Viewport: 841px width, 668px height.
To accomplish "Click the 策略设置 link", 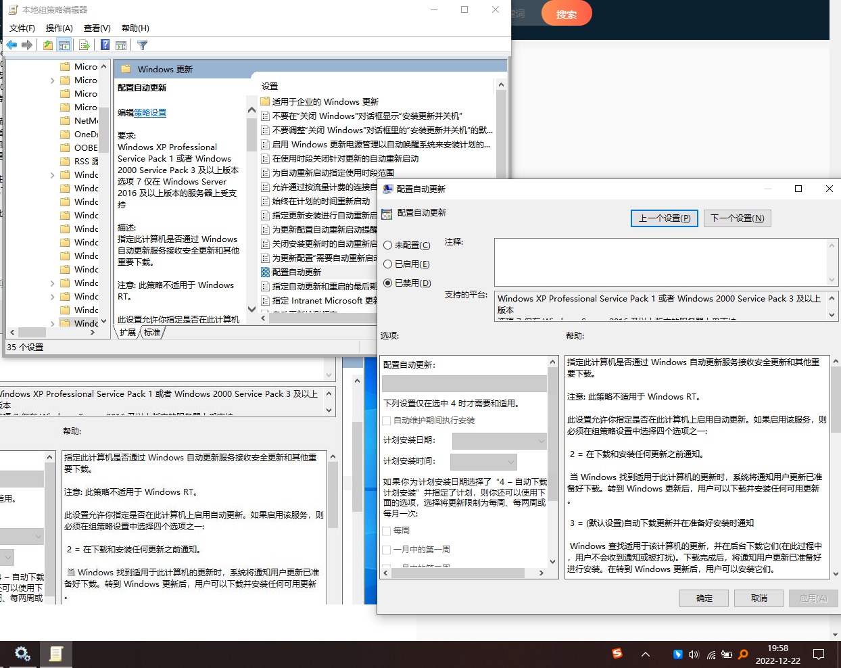I will [x=150, y=113].
